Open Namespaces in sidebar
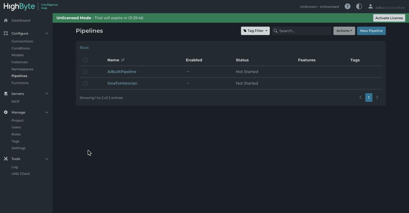The image size is (409, 213). click(x=22, y=69)
